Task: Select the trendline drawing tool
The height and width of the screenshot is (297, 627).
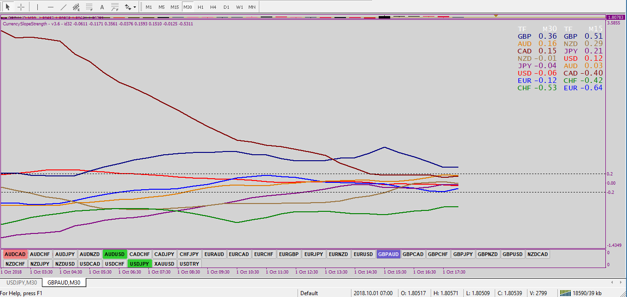Action: pyautogui.click(x=64, y=7)
